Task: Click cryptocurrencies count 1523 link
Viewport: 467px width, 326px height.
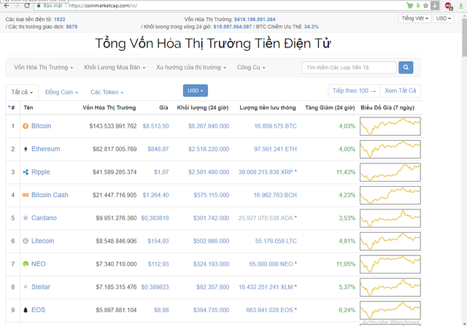Action: (60, 20)
